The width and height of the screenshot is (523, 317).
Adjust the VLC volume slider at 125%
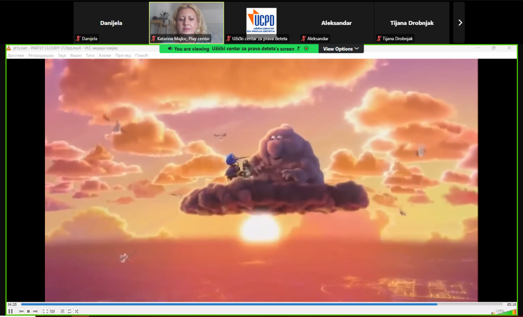click(x=506, y=312)
